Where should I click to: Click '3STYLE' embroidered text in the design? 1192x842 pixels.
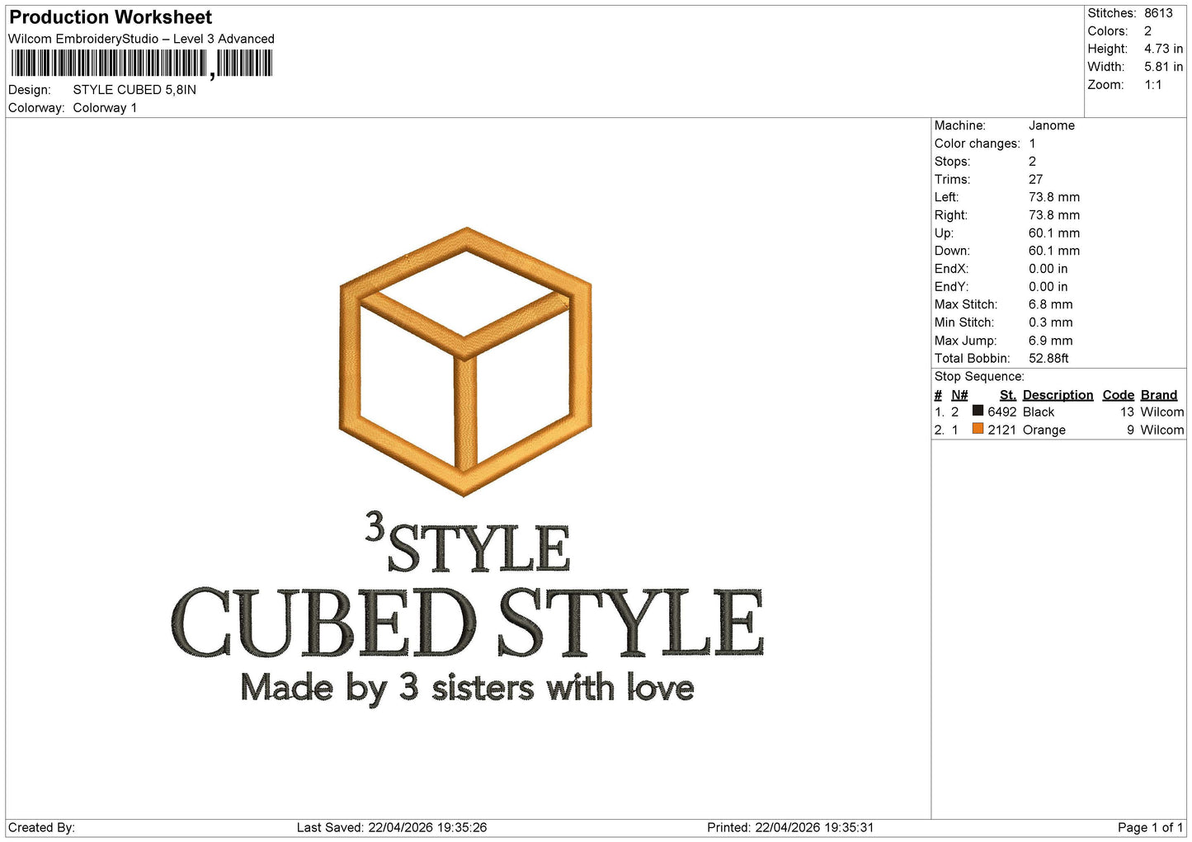point(468,543)
